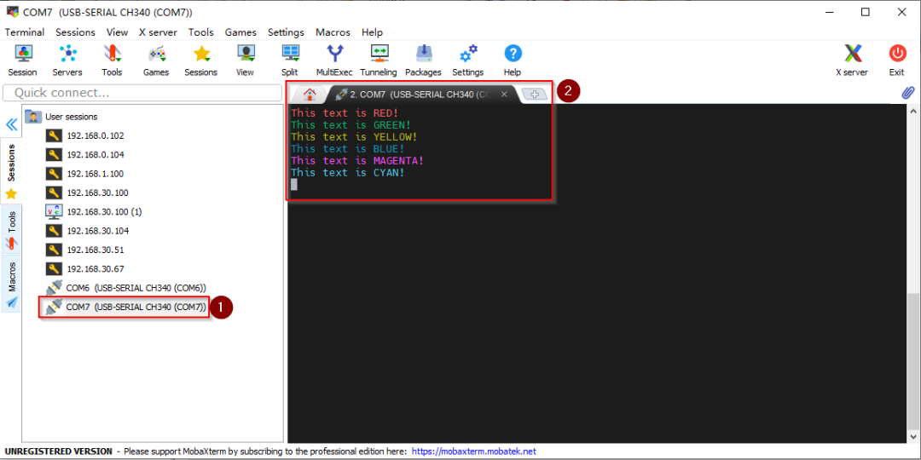The height and width of the screenshot is (460, 921).
Task: Open the Help menu
Action: [373, 32]
